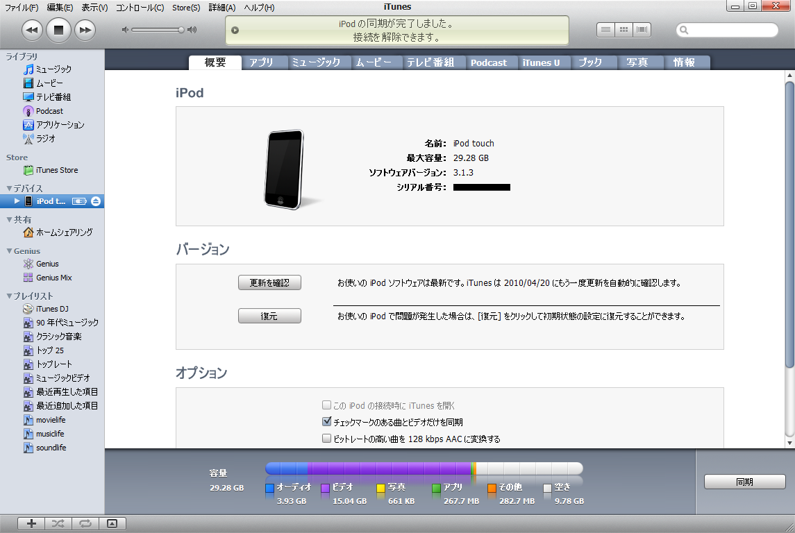Click the next track fast-forward button
The width and height of the screenshot is (795, 533).
coord(85,30)
